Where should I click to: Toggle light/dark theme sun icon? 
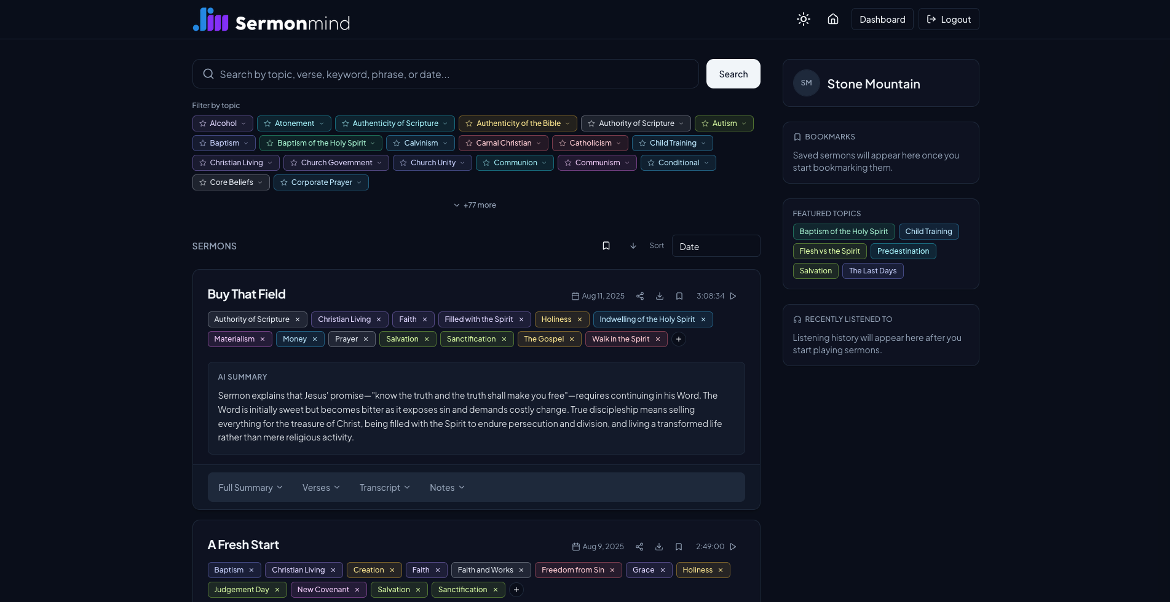803,19
